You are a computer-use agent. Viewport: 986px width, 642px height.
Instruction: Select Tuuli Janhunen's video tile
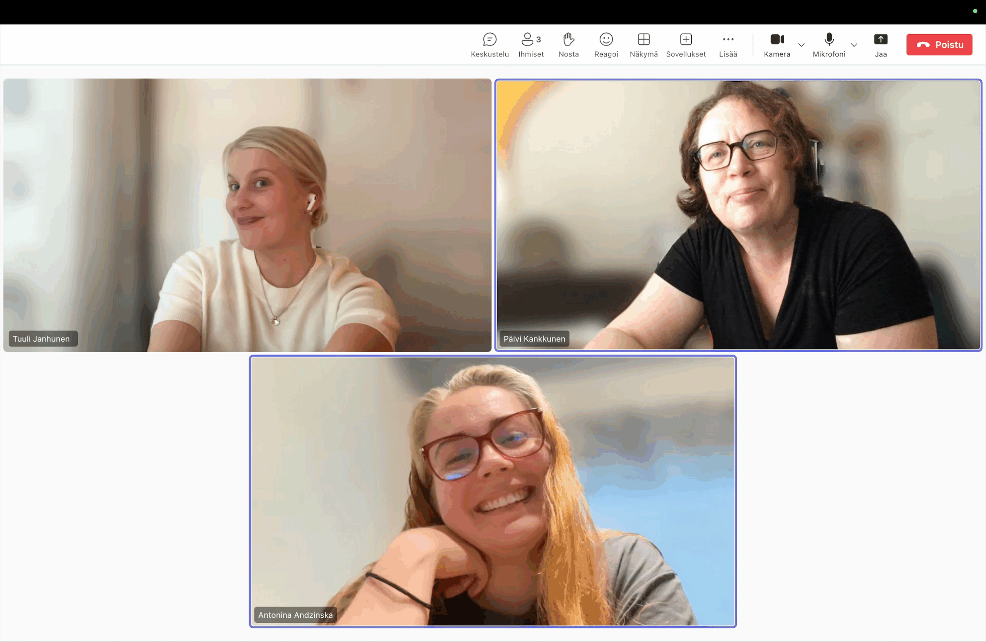point(247,215)
